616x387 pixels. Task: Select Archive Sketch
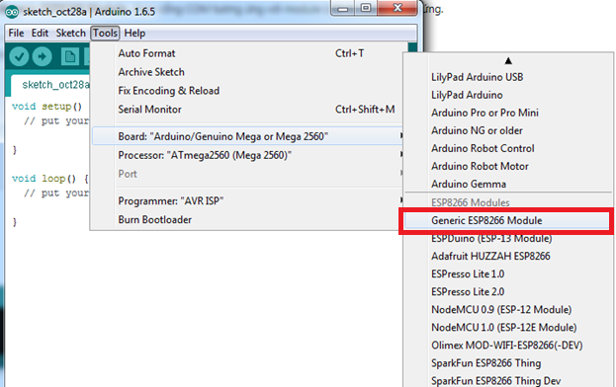249,72
